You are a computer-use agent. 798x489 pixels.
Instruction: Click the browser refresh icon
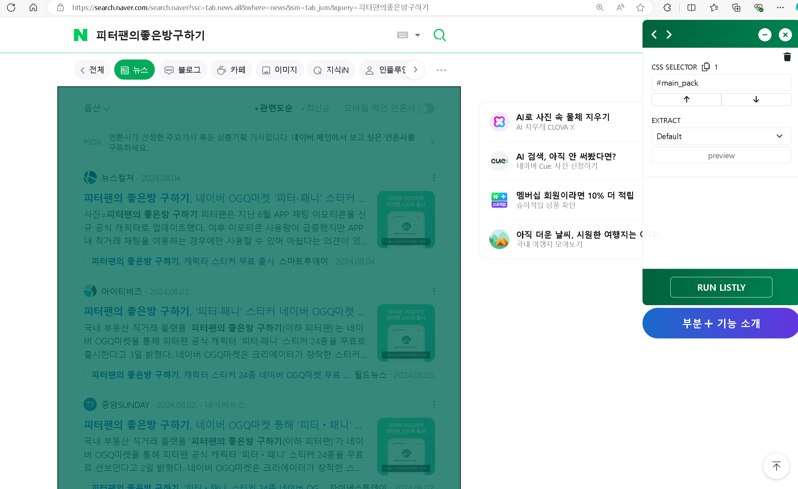tap(11, 7)
